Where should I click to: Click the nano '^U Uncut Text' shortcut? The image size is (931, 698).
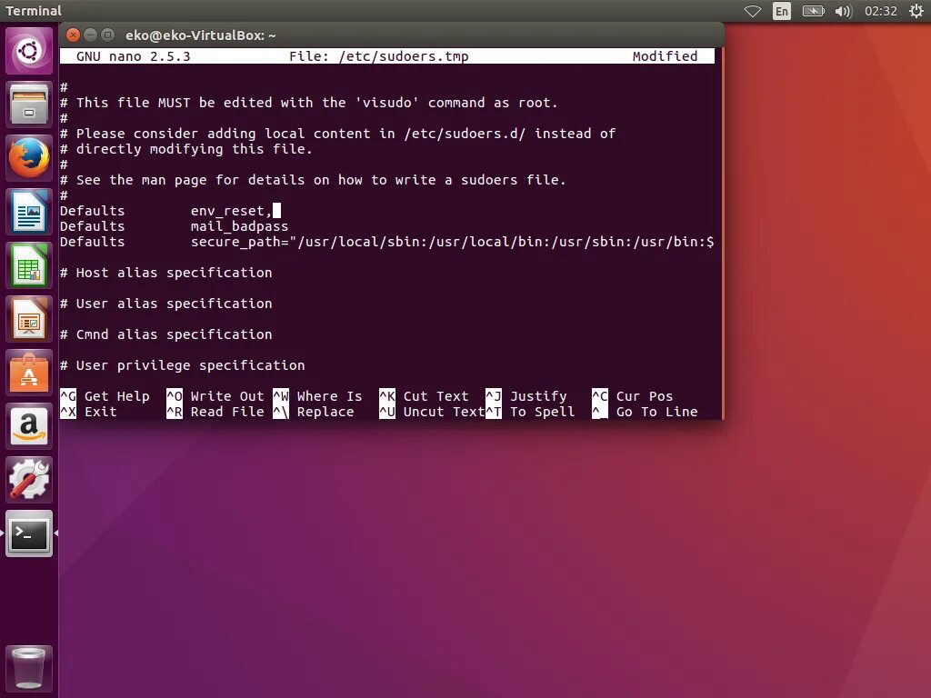click(432, 412)
